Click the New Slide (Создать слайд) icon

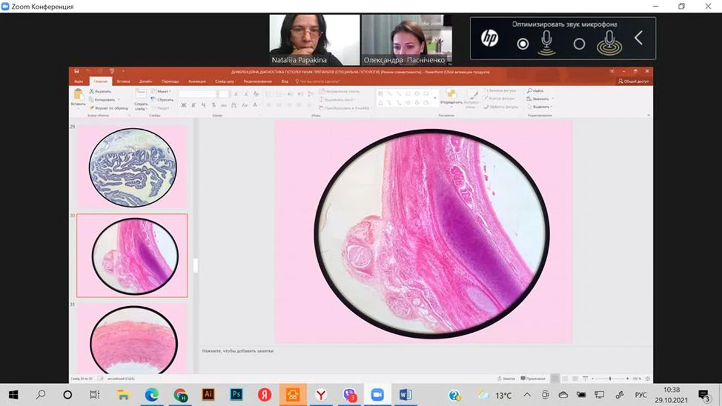click(141, 94)
